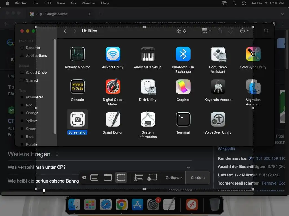This screenshot has width=289, height=216.
Task: Choose record selected portion mode
Action: click(x=152, y=177)
